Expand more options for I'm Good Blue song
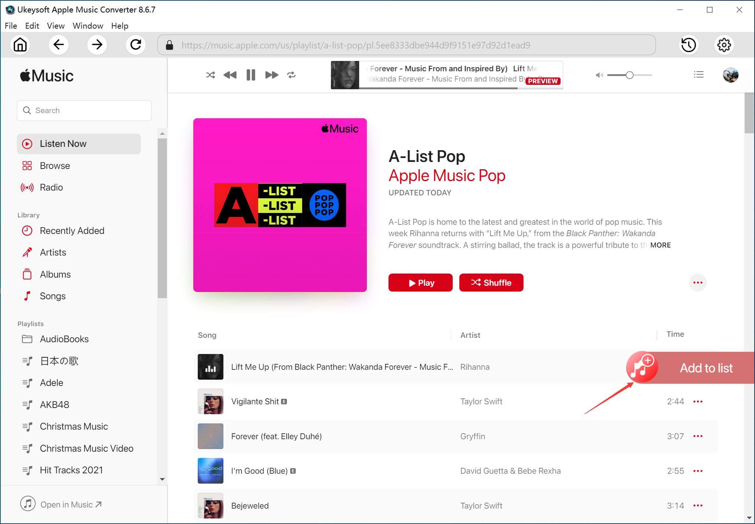755x524 pixels. [x=697, y=471]
